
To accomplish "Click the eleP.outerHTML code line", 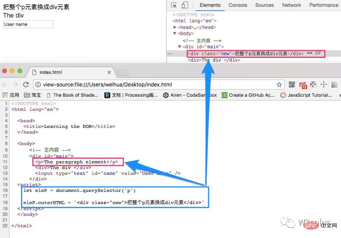I will (x=113, y=203).
